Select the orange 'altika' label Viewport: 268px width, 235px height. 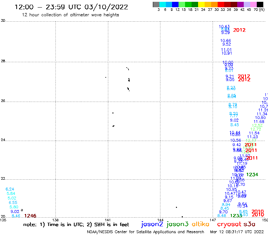point(201,224)
